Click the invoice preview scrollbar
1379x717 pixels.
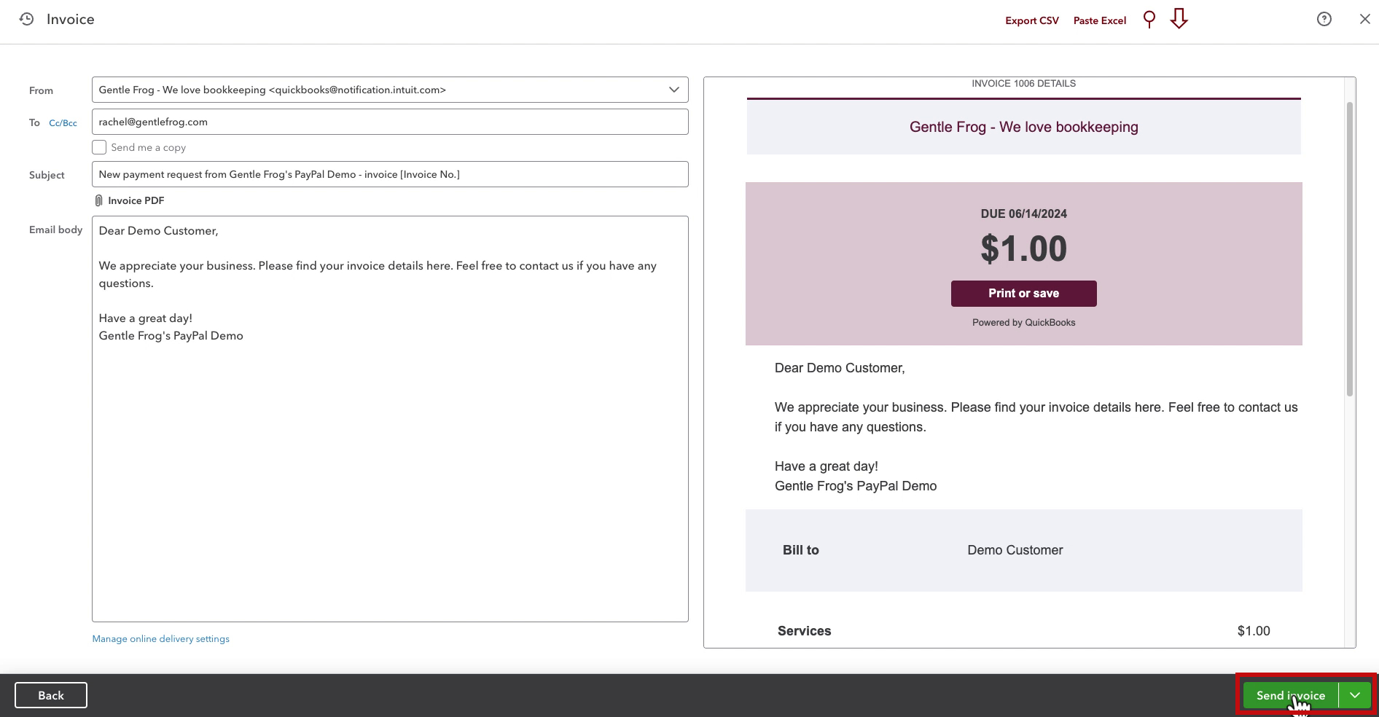(1350, 248)
